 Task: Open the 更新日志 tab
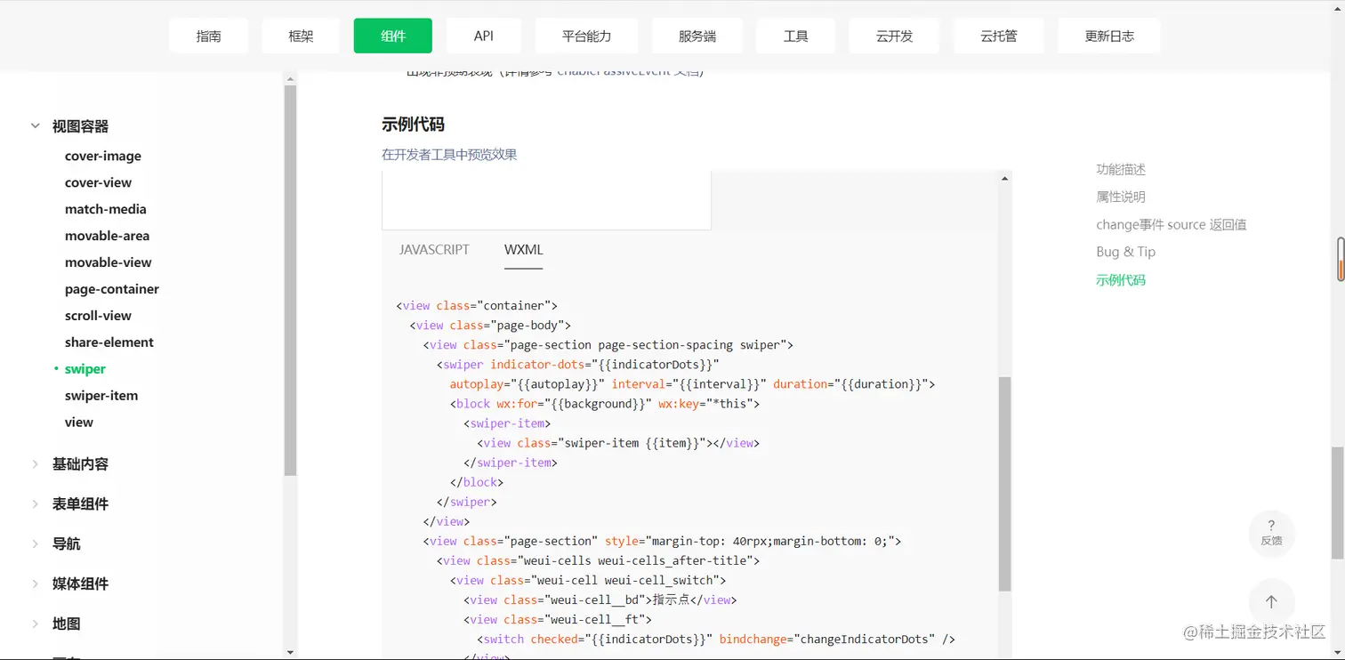tap(1109, 36)
